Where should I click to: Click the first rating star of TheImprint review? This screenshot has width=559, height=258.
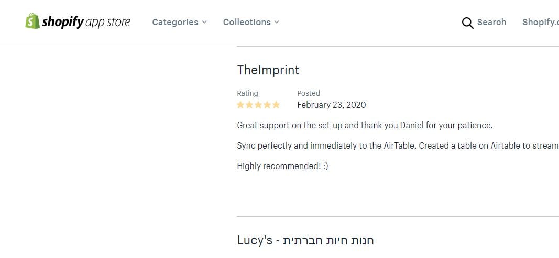[240, 105]
